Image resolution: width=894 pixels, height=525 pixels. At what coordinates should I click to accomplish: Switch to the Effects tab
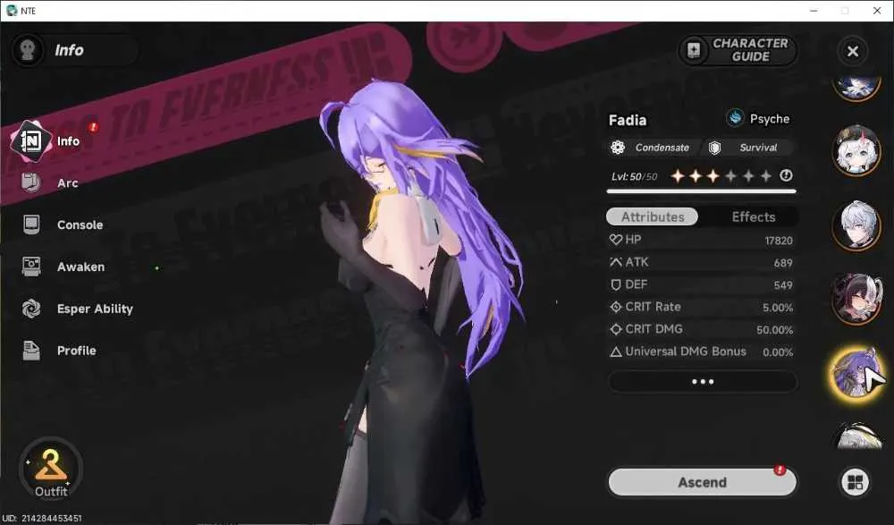(x=753, y=216)
